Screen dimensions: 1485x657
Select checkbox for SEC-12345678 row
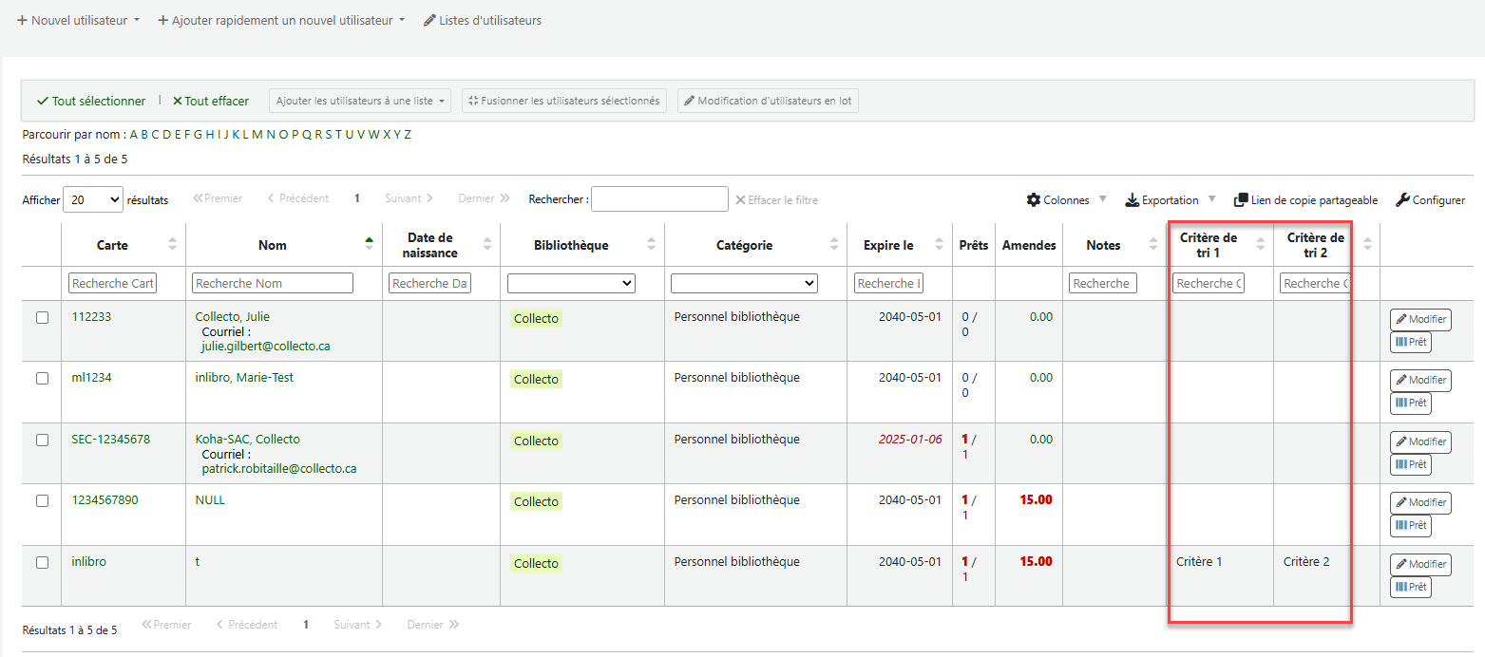(42, 441)
